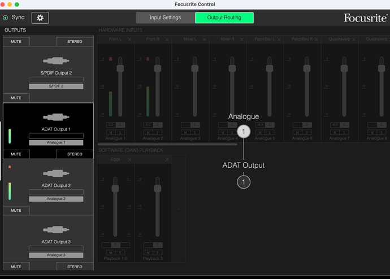The height and width of the screenshot is (279, 390).
Task: Click the ADAT Output 2 connector icon
Action: click(56, 173)
